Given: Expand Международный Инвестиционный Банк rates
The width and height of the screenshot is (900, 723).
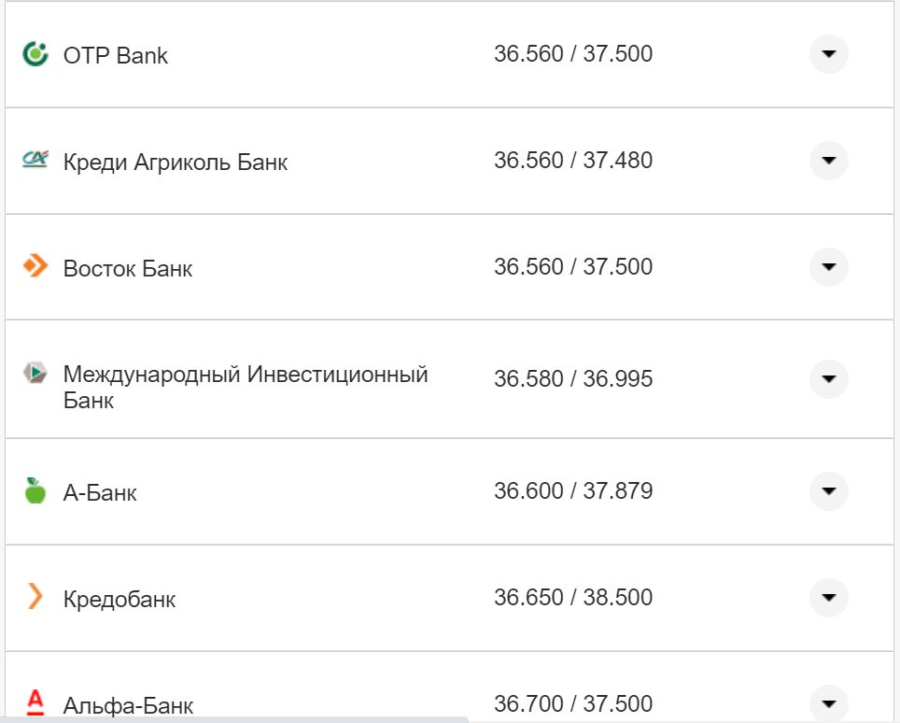Looking at the screenshot, I should tap(828, 379).
